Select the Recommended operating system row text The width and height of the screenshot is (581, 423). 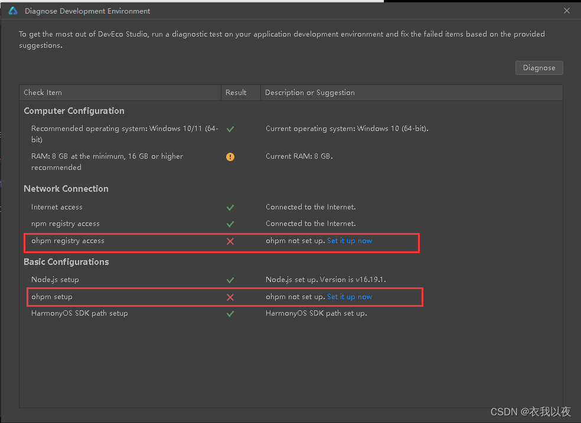[x=125, y=134]
